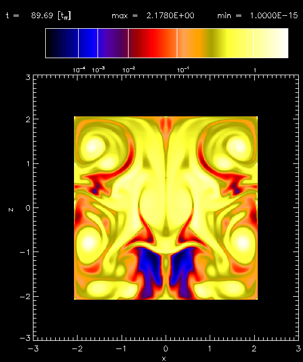
Task: Click the x axis label
Action: tap(164, 358)
